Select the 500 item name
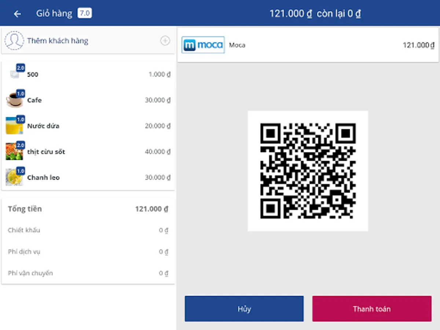This screenshot has height=330, width=440. pyautogui.click(x=33, y=74)
